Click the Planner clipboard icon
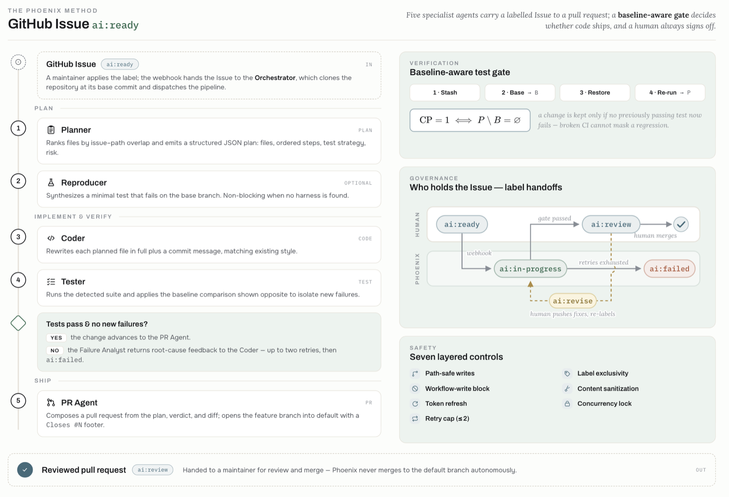Viewport: 729px width, 497px height. 51,130
